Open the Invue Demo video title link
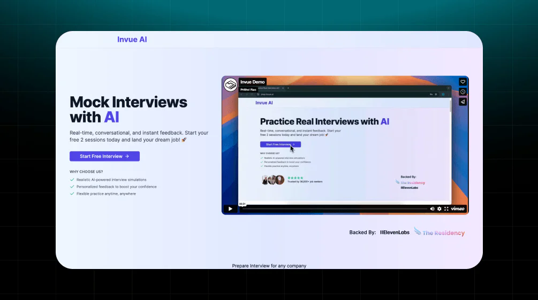538x300 pixels. pos(253,82)
